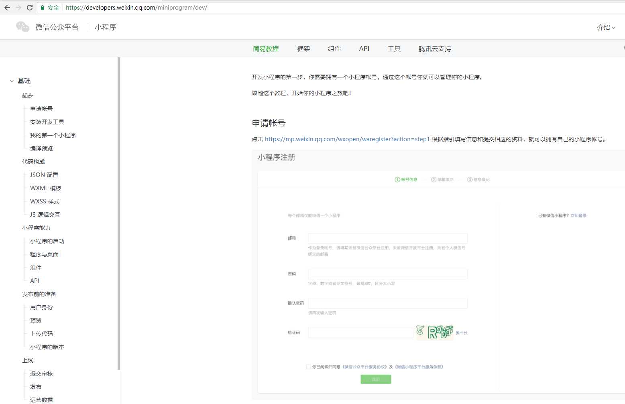Open 发布 in the sidebar

point(36,387)
